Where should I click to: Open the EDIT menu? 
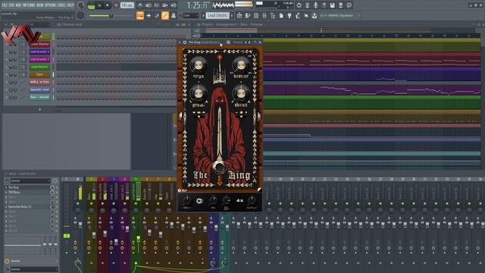(x=11, y=5)
